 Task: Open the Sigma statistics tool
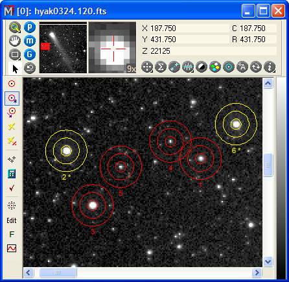tap(161, 67)
